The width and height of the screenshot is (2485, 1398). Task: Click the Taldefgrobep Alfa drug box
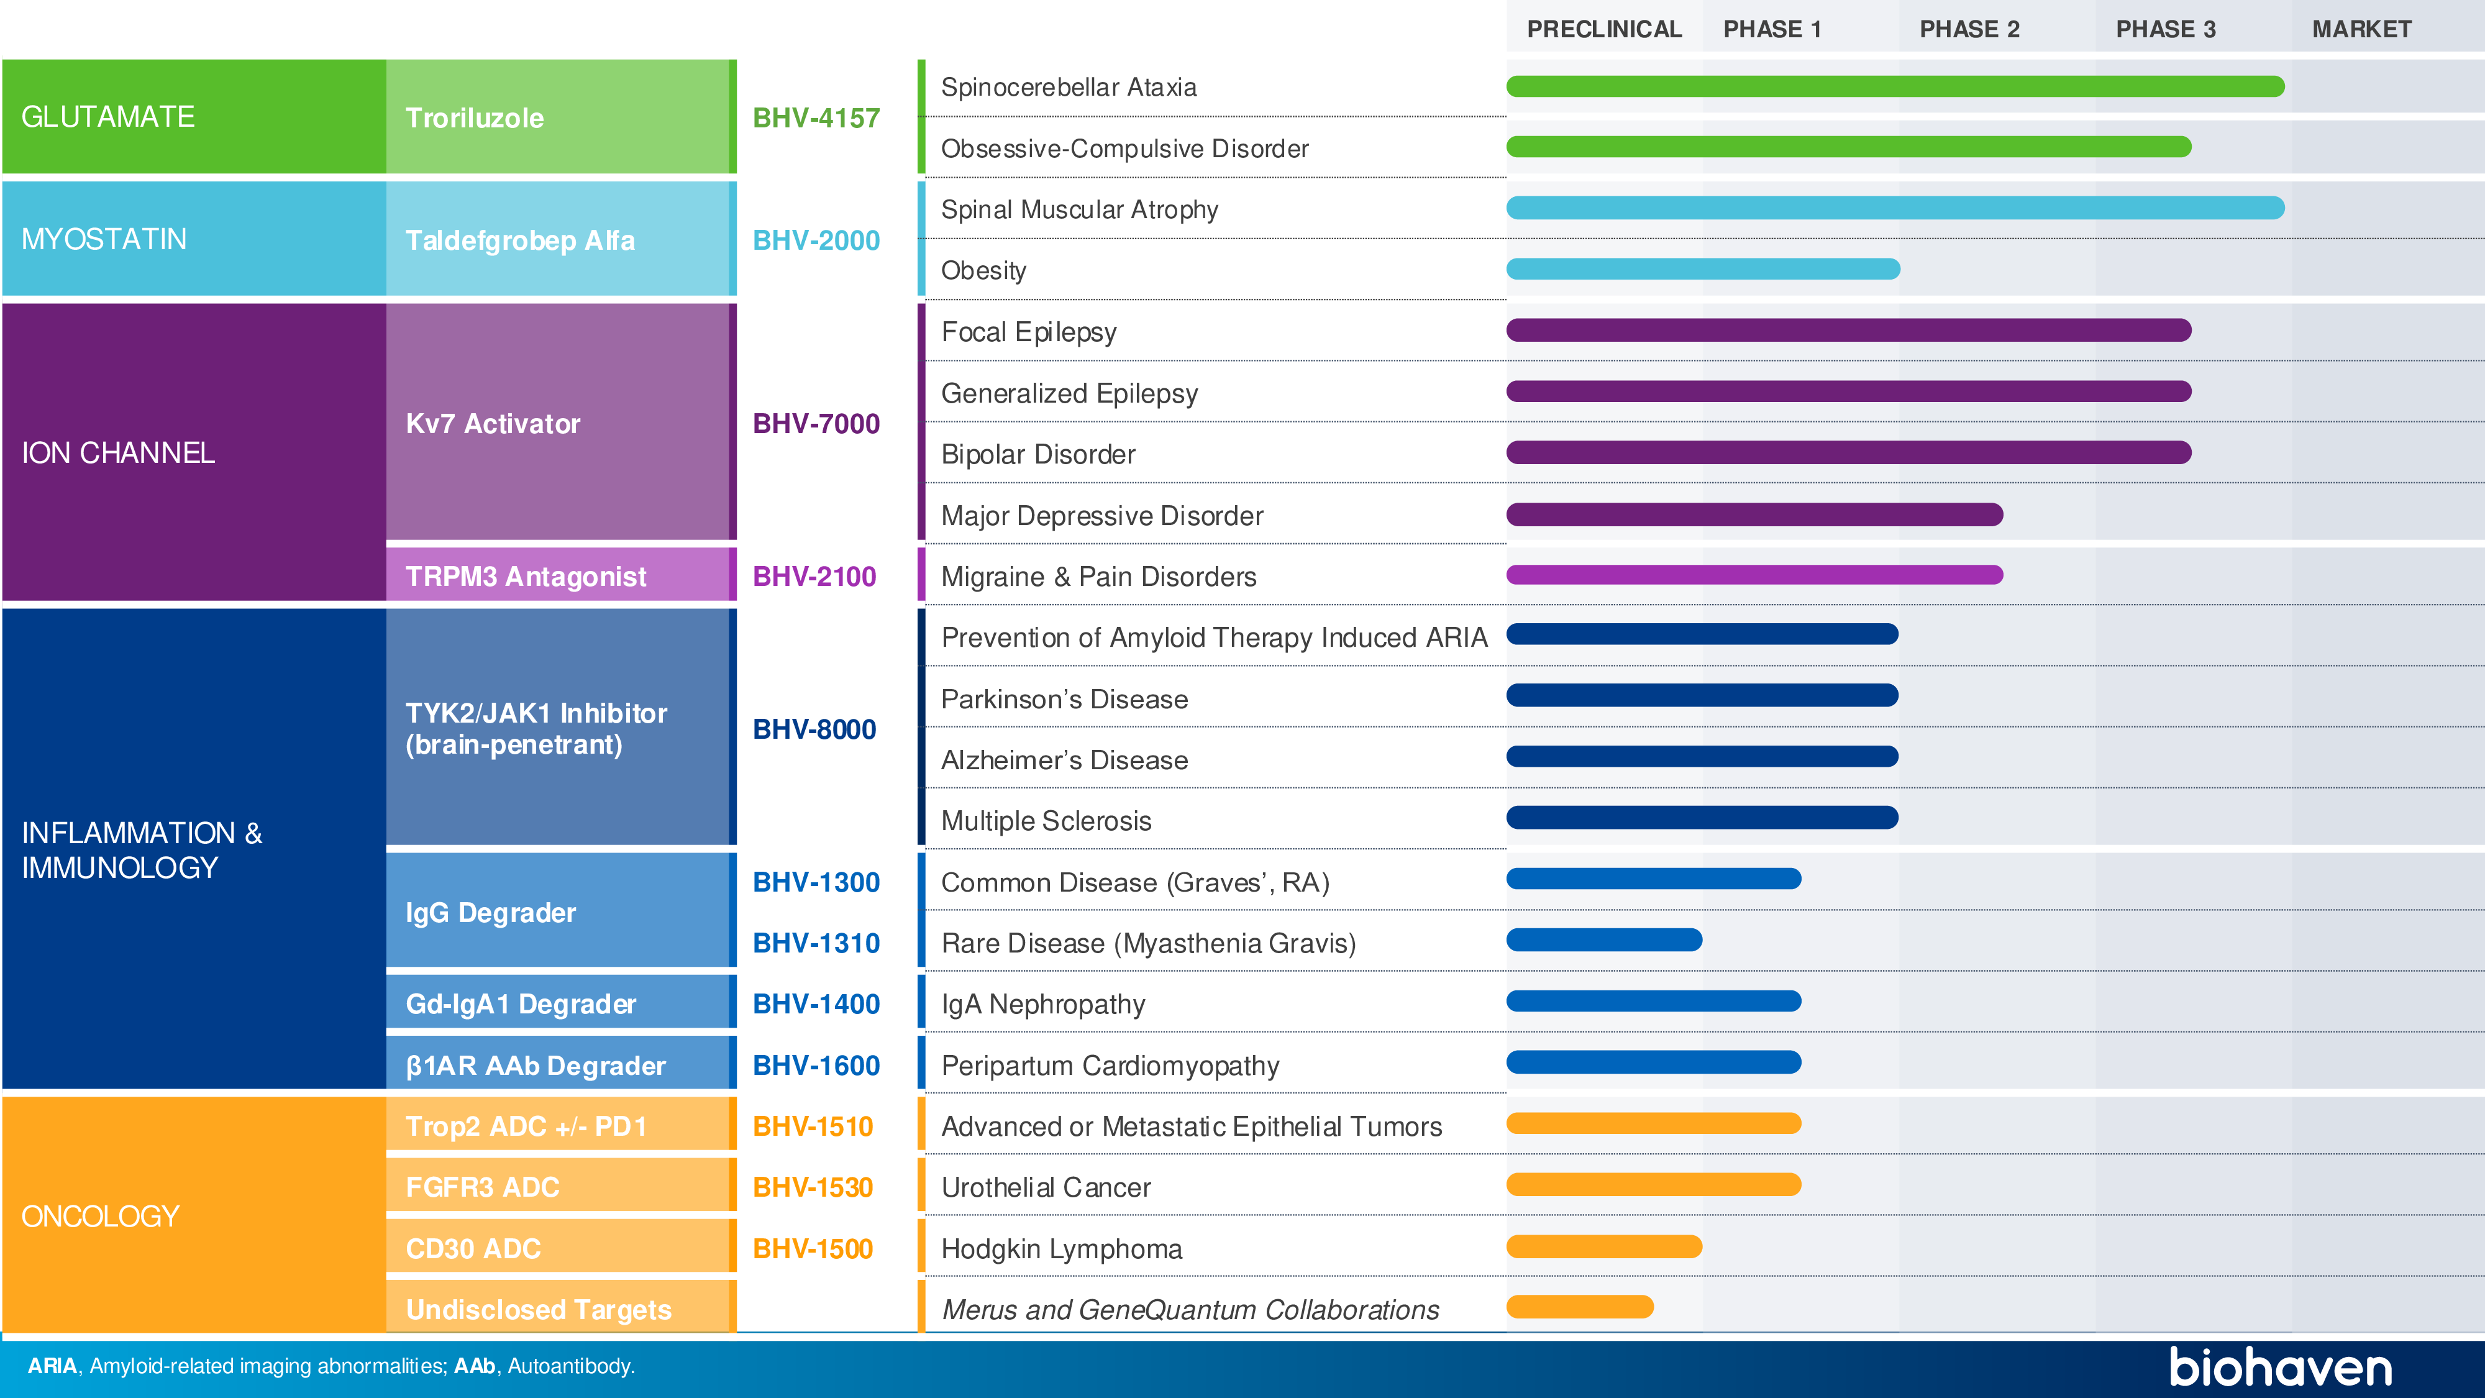(x=562, y=239)
